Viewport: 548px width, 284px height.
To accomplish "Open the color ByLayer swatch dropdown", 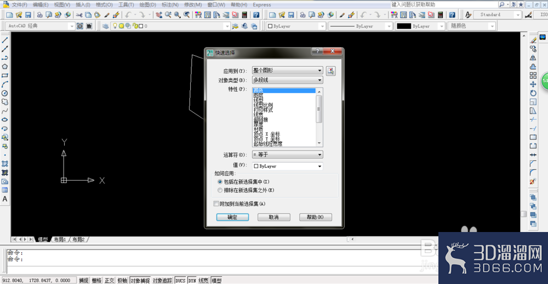I will pos(296,26).
